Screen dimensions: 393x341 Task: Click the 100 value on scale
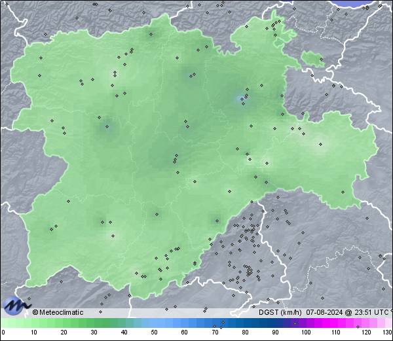306,332
